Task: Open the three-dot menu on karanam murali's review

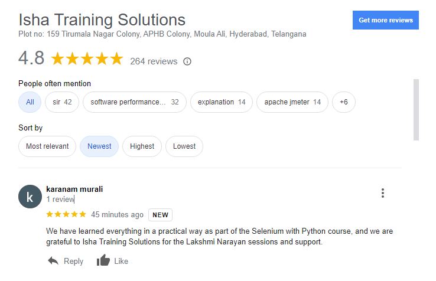Action: coord(383,193)
